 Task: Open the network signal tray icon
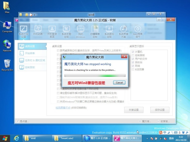pos(161,139)
